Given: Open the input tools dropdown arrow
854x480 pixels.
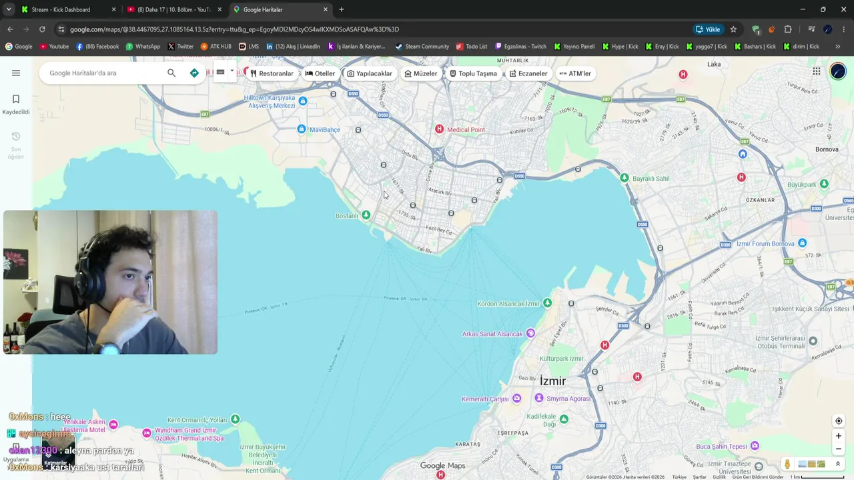Looking at the screenshot, I should (x=232, y=71).
